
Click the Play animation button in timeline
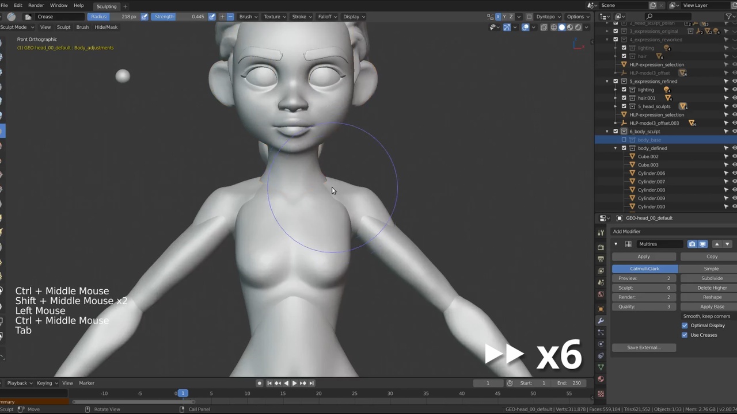point(294,383)
